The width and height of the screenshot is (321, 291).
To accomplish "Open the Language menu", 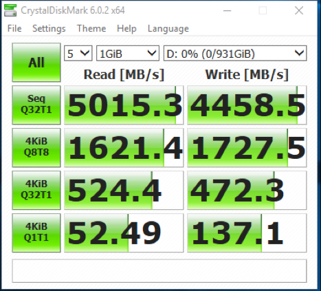I will point(168,29).
